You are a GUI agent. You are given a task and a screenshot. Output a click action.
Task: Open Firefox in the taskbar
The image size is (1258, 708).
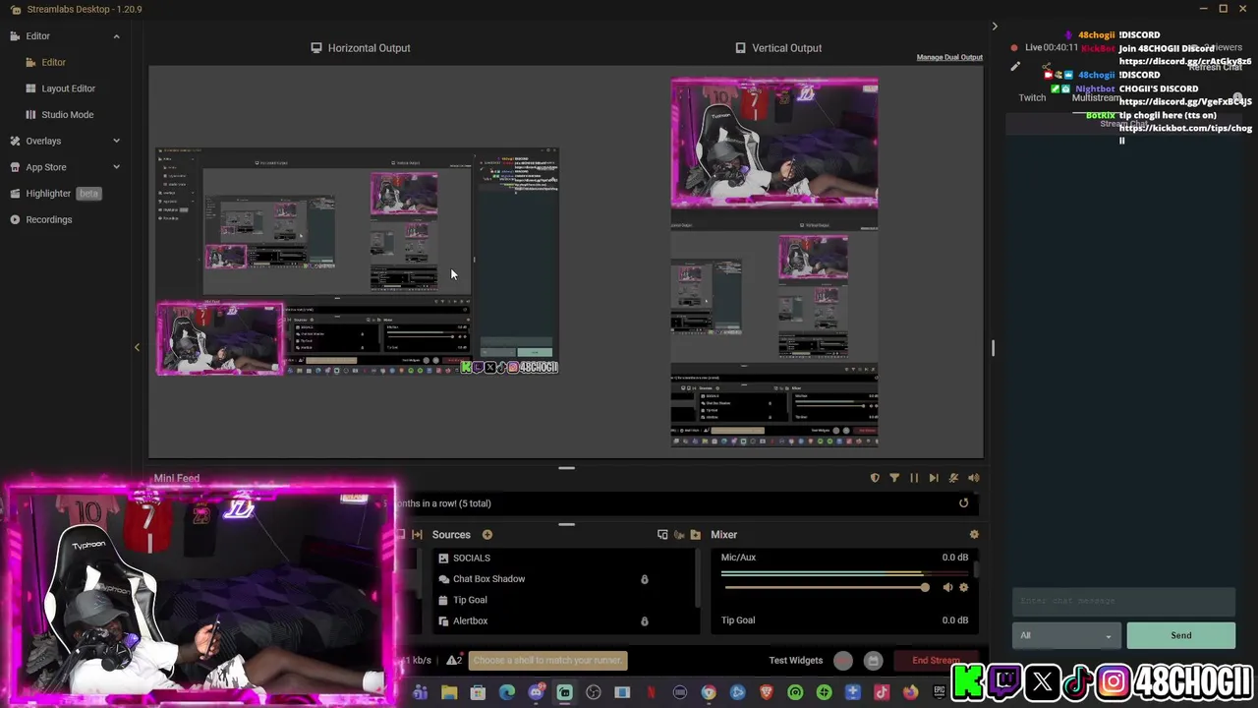(x=910, y=693)
